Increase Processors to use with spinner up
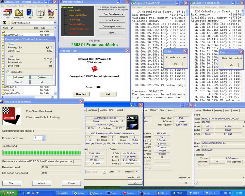 coord(44,137)
